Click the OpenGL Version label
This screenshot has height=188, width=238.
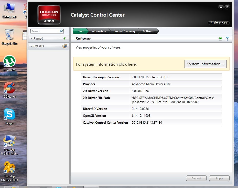click(x=94, y=116)
